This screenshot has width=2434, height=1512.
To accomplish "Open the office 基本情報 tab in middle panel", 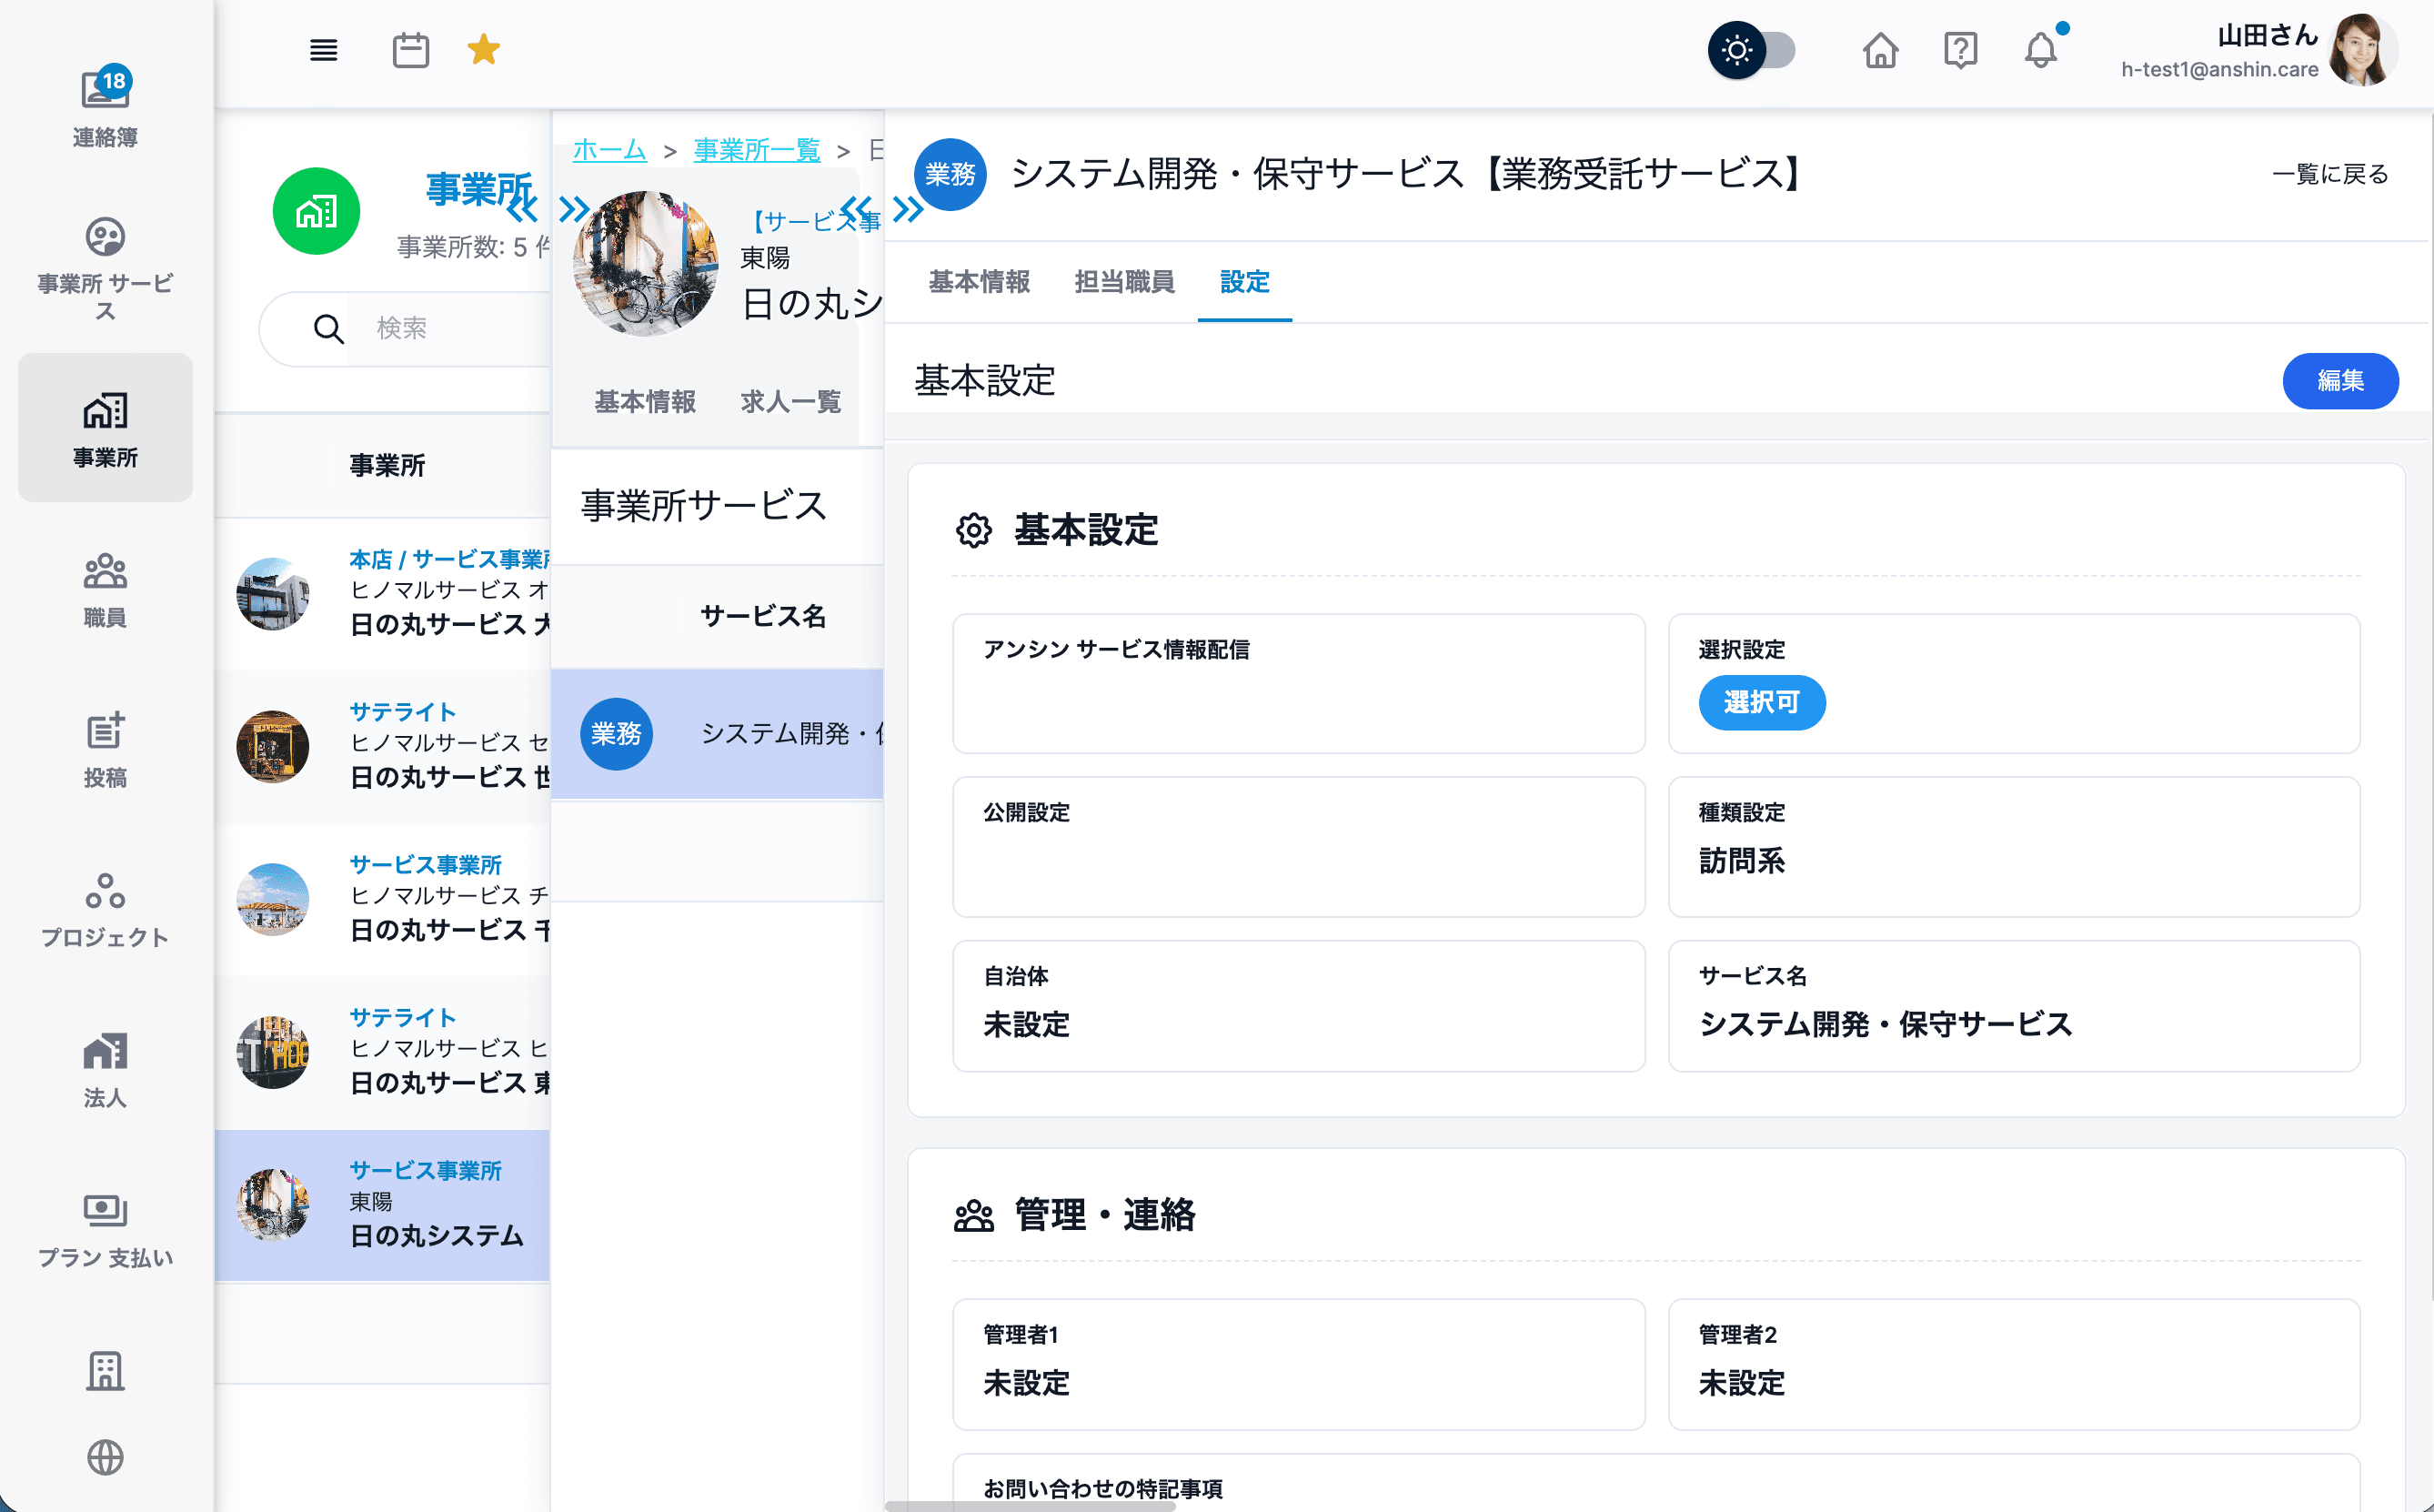I will pyautogui.click(x=645, y=402).
